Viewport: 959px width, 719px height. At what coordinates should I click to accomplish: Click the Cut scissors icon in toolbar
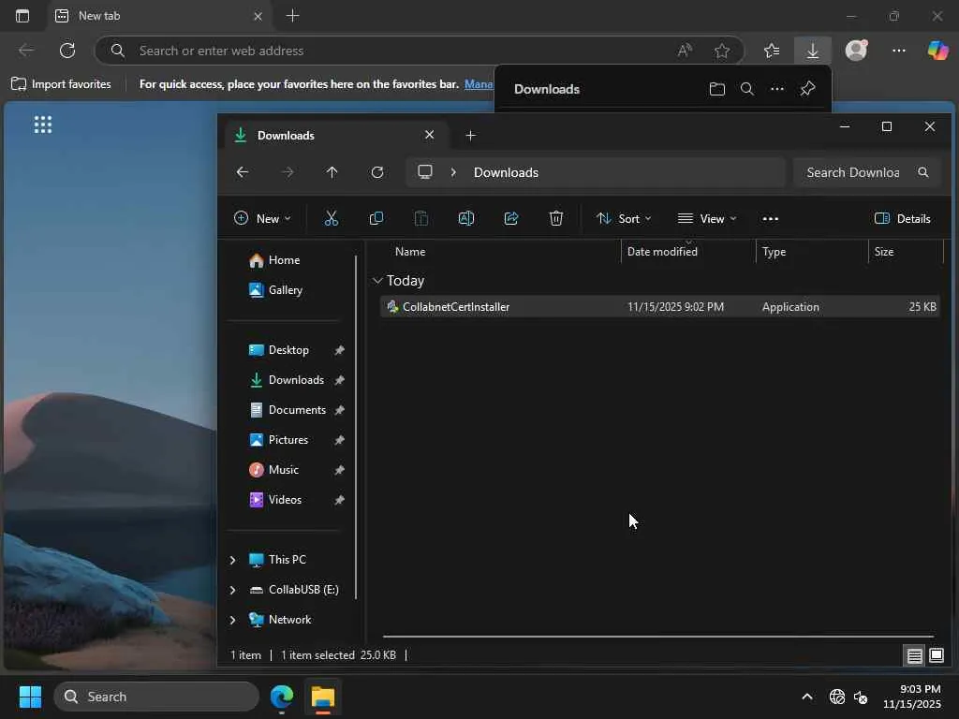point(331,218)
